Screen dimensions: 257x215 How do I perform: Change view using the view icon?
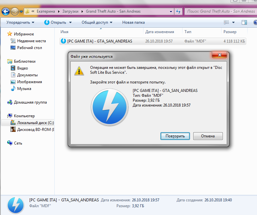[x=226, y=22]
